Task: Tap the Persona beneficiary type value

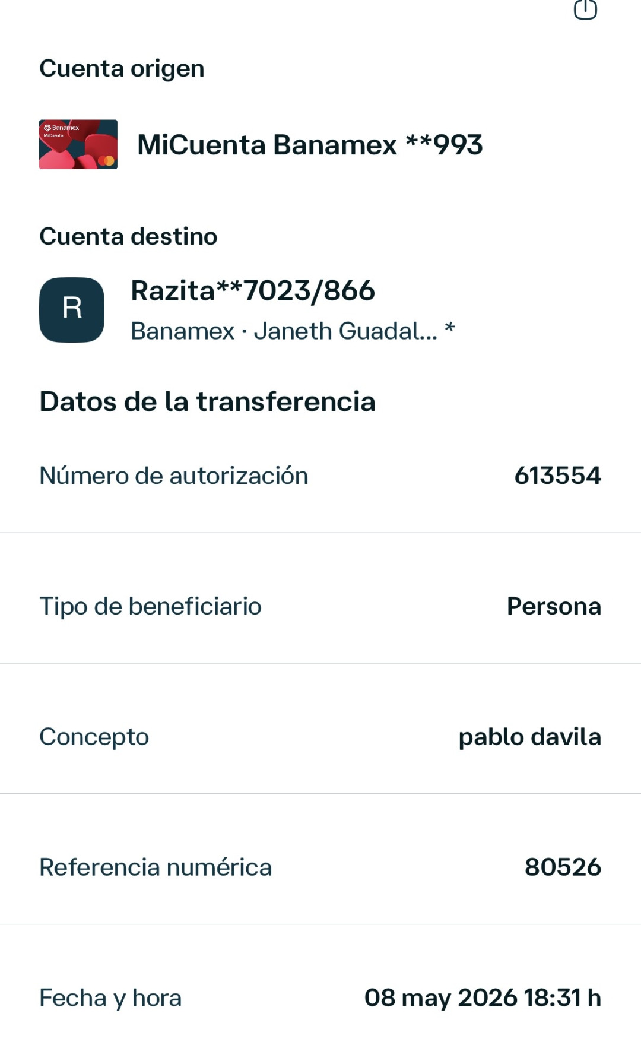Action: click(554, 606)
